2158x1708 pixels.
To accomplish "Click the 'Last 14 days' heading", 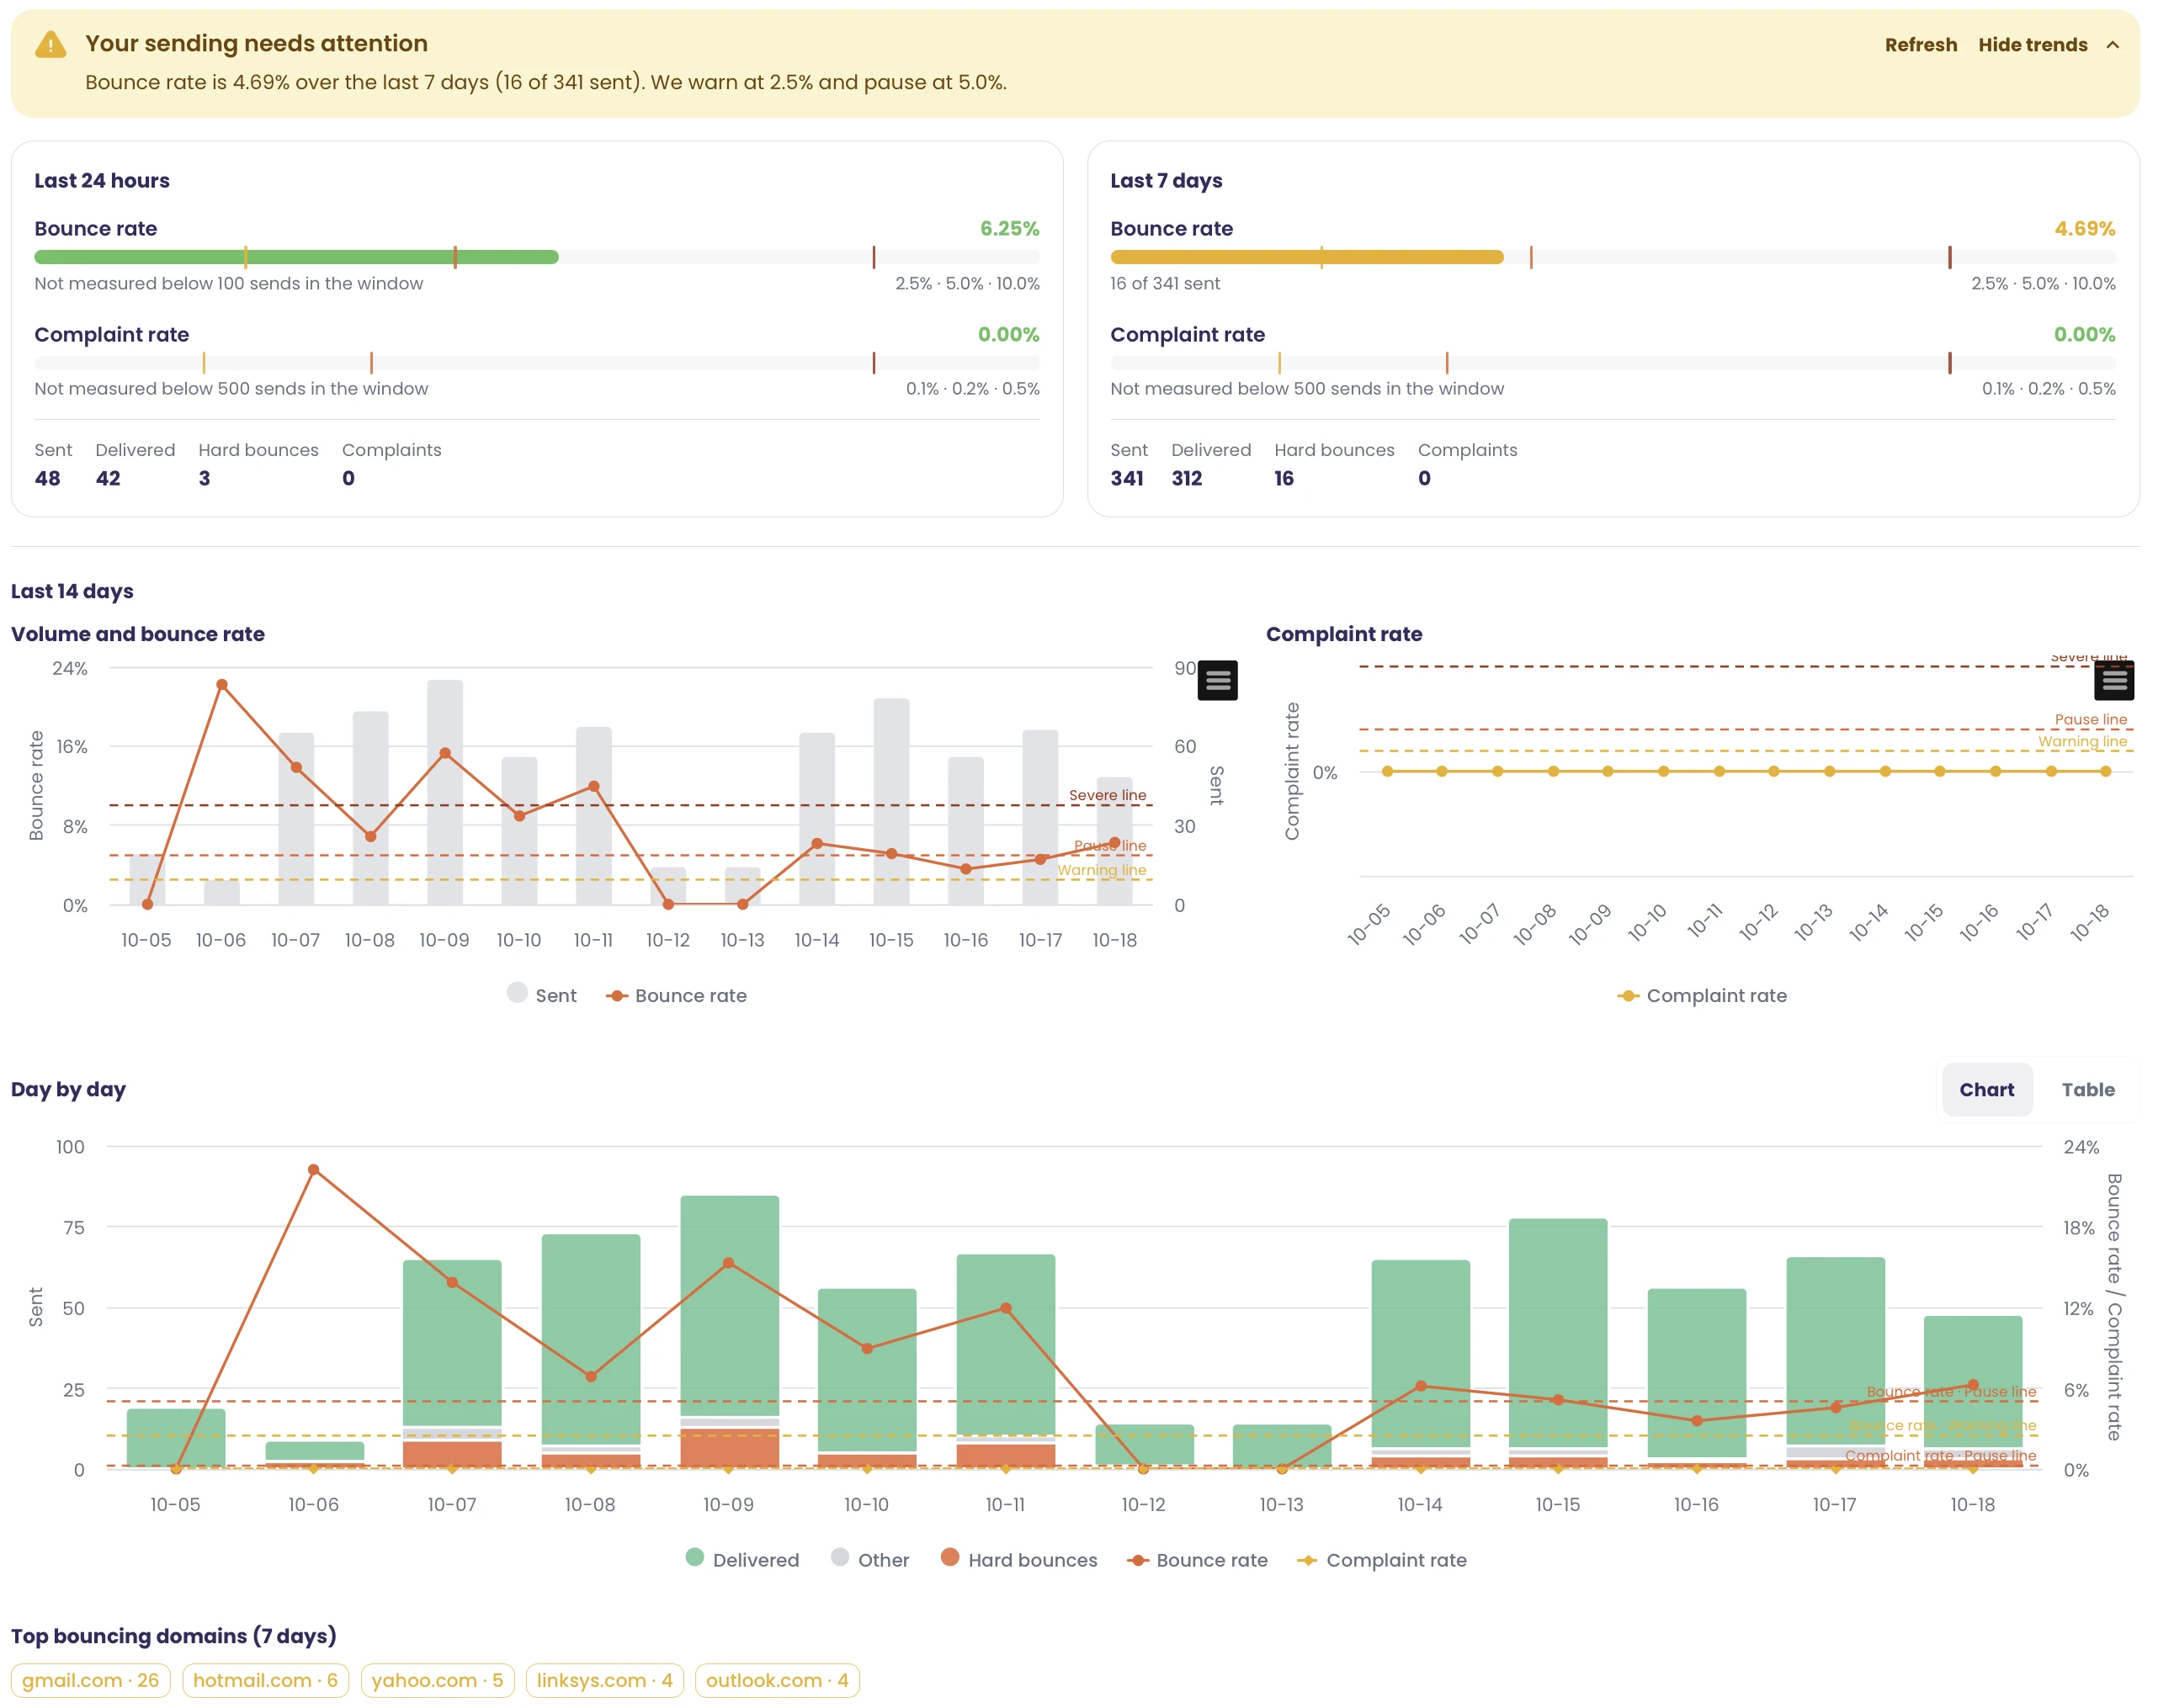I will point(72,591).
